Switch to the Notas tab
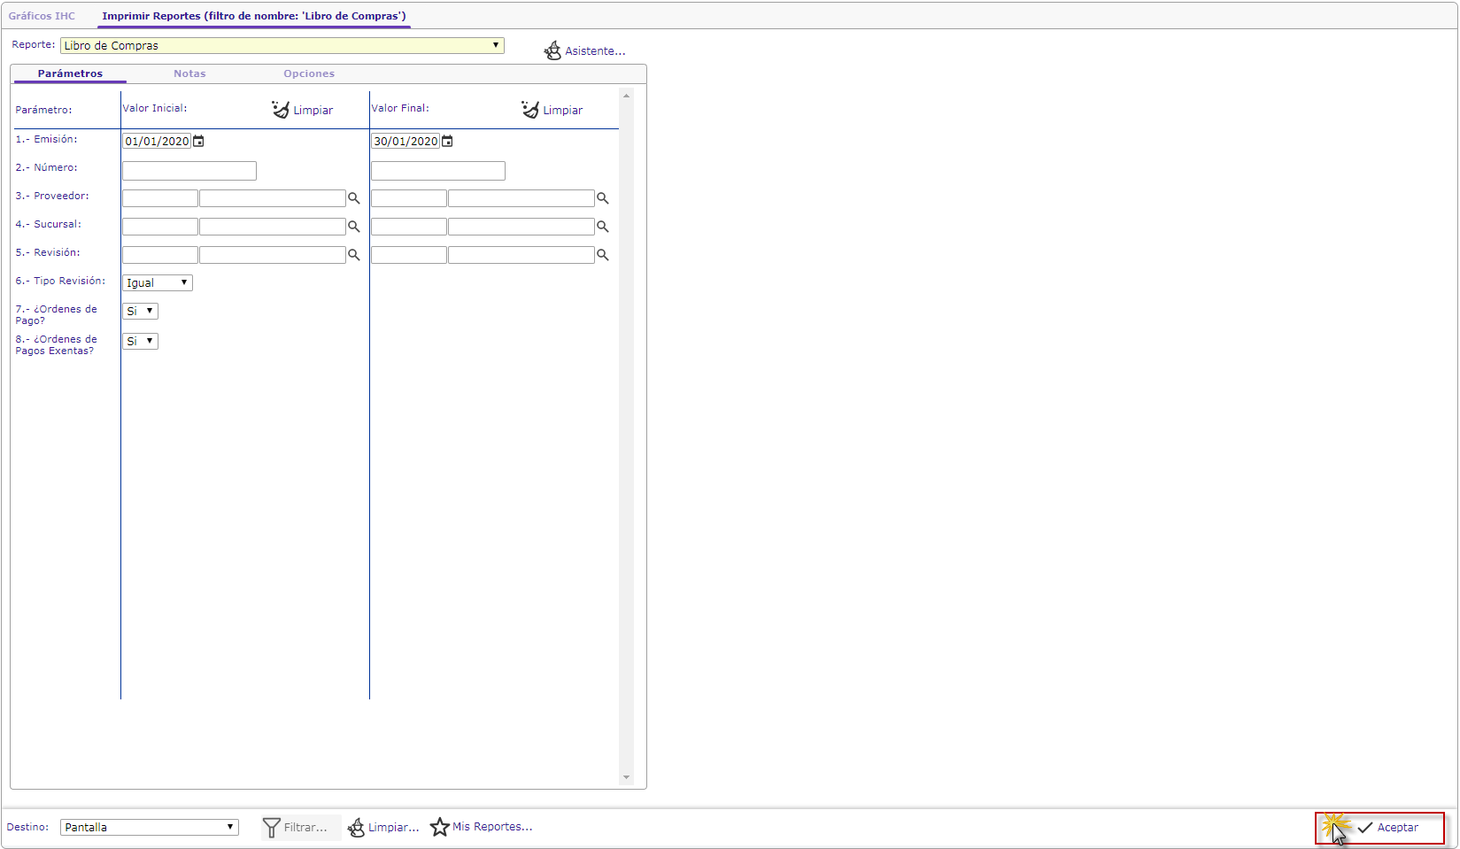The height and width of the screenshot is (849, 1460). 189,73
